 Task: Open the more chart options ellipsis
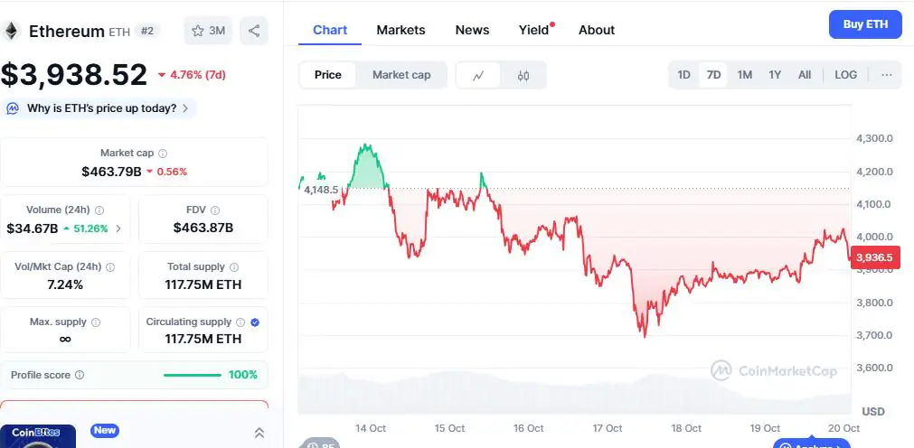click(886, 75)
